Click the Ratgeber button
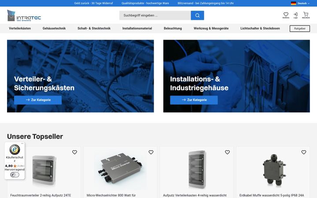Image resolution: width=317 pixels, height=198 pixels. point(300,29)
